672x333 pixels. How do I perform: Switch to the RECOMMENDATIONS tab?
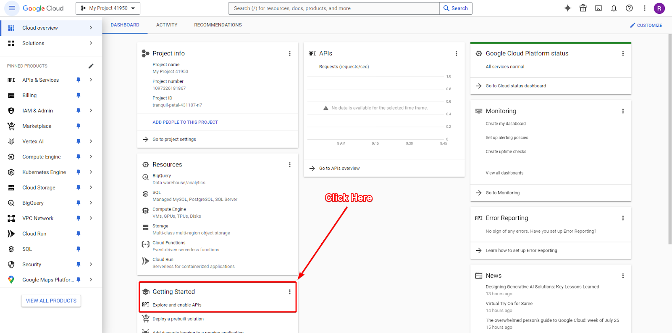point(218,25)
